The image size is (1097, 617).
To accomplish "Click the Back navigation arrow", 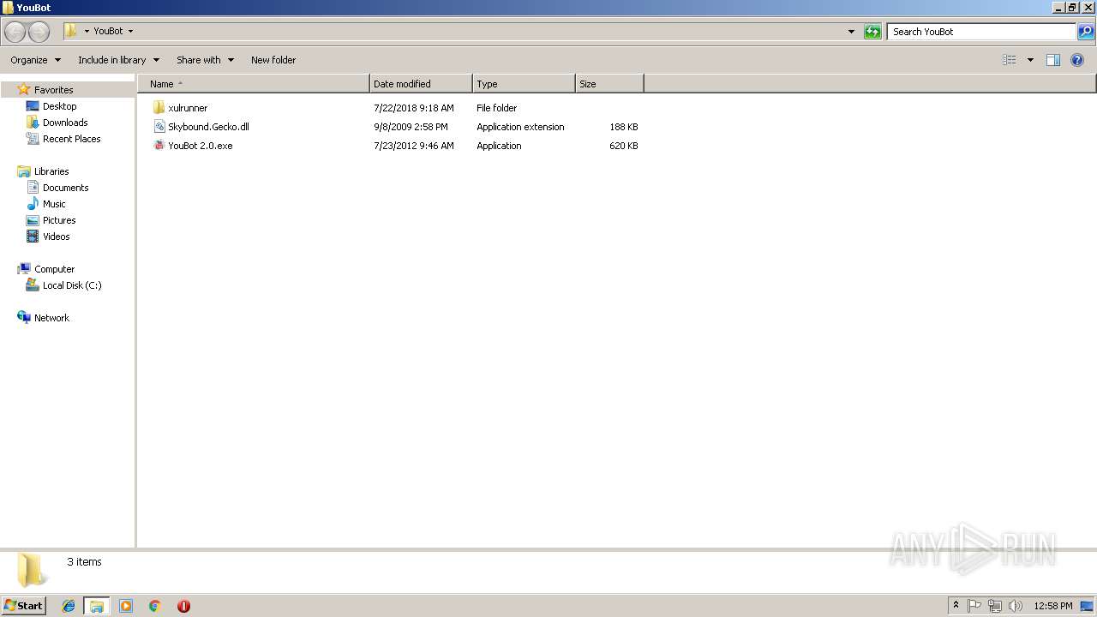I will (x=15, y=32).
